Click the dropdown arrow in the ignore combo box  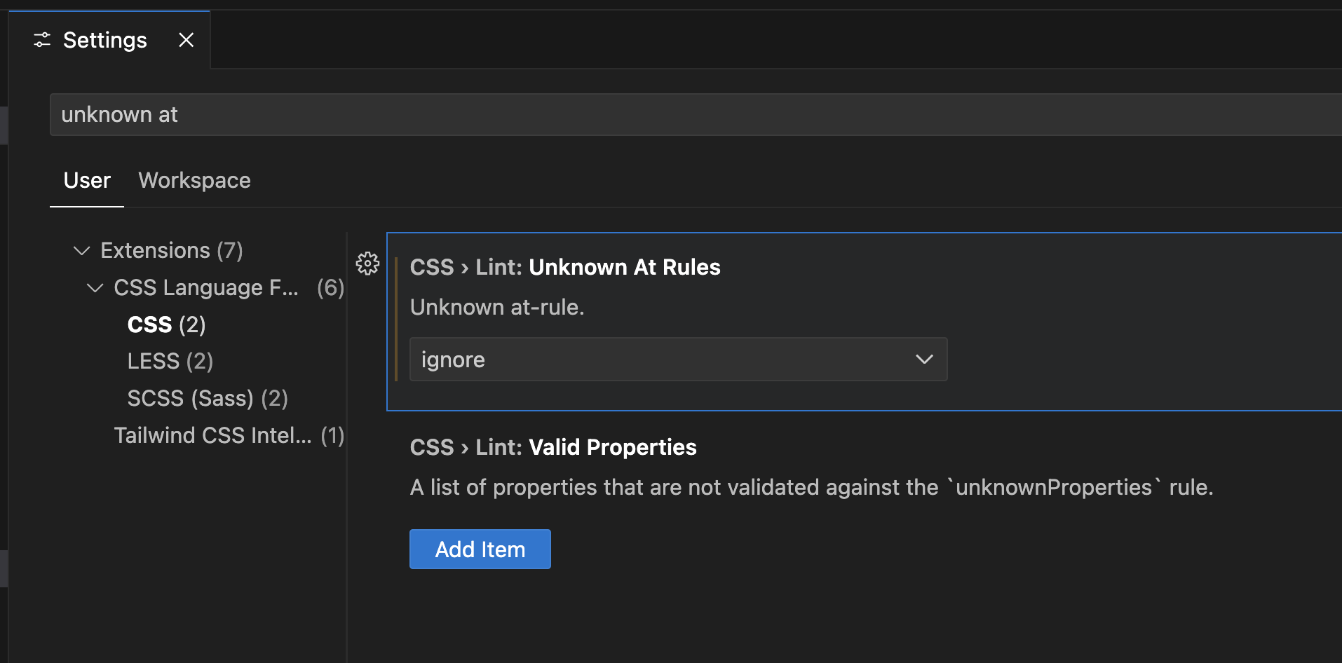point(924,360)
